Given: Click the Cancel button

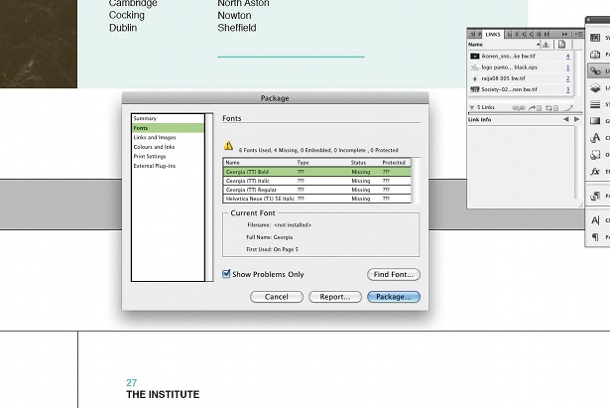Looking at the screenshot, I should (277, 297).
